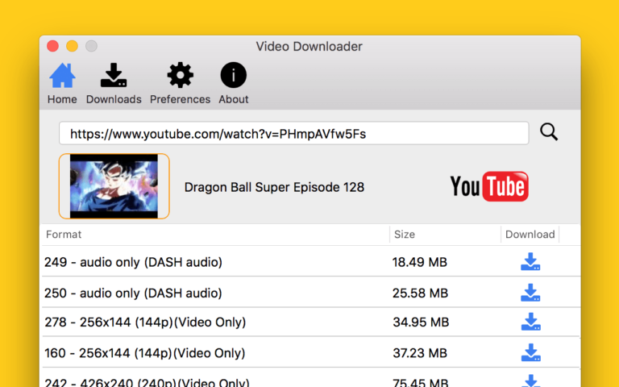Viewport: 619px width, 387px height.
Task: Download format 160 256x144 video
Action: click(530, 352)
